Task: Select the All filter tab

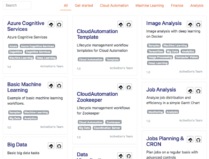Action: 66,6
